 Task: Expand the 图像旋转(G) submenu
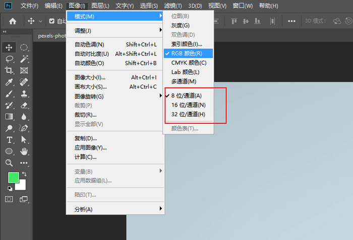(x=115, y=97)
